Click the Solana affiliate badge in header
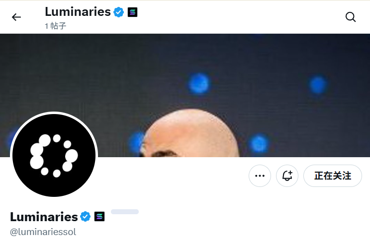This screenshot has width=370, height=240. tap(132, 12)
